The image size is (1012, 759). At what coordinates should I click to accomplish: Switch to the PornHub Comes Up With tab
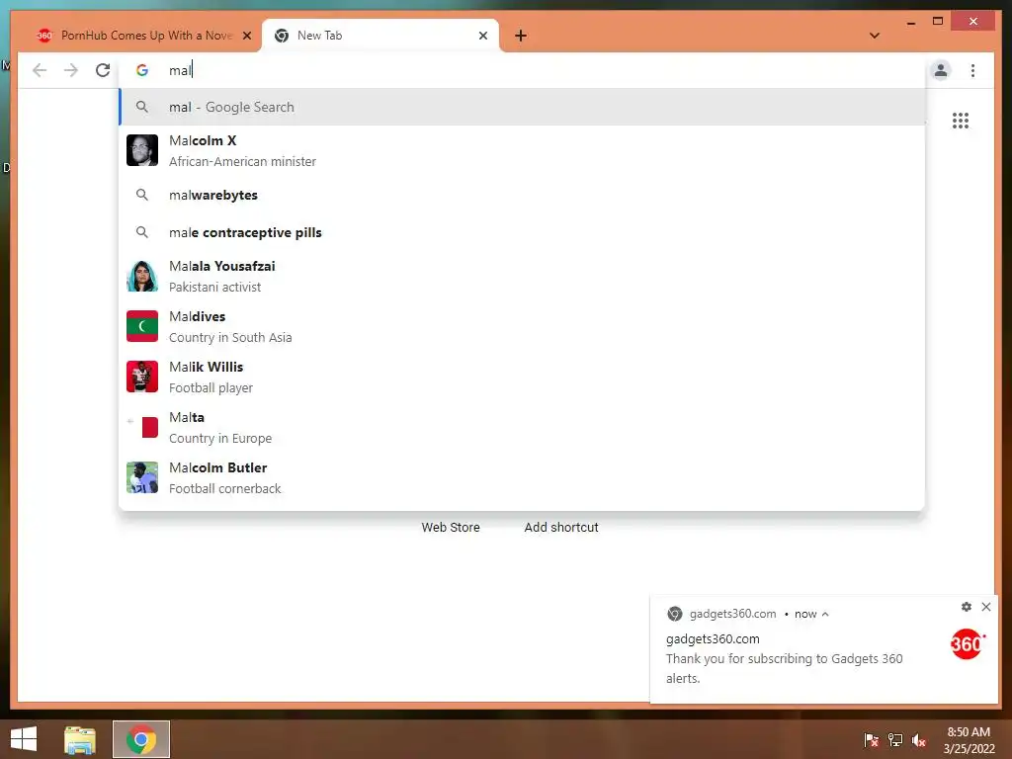click(143, 36)
